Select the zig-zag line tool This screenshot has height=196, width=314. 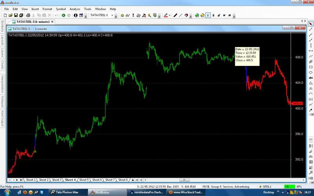[x=310, y=105]
